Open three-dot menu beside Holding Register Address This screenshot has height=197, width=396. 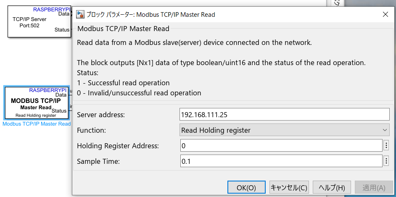coord(386,146)
